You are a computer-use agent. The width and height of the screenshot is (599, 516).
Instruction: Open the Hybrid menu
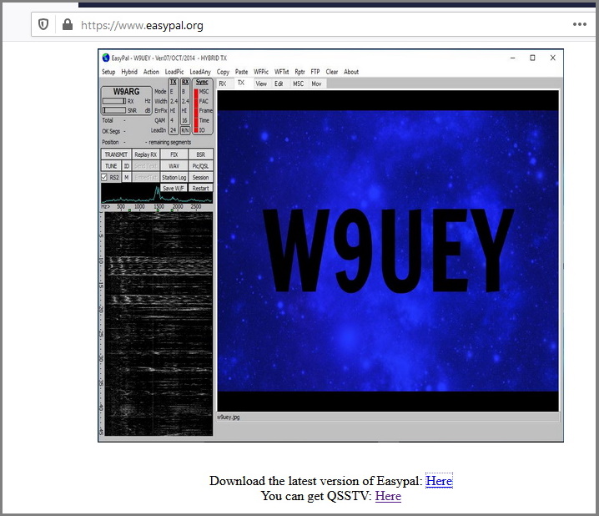[x=129, y=72]
